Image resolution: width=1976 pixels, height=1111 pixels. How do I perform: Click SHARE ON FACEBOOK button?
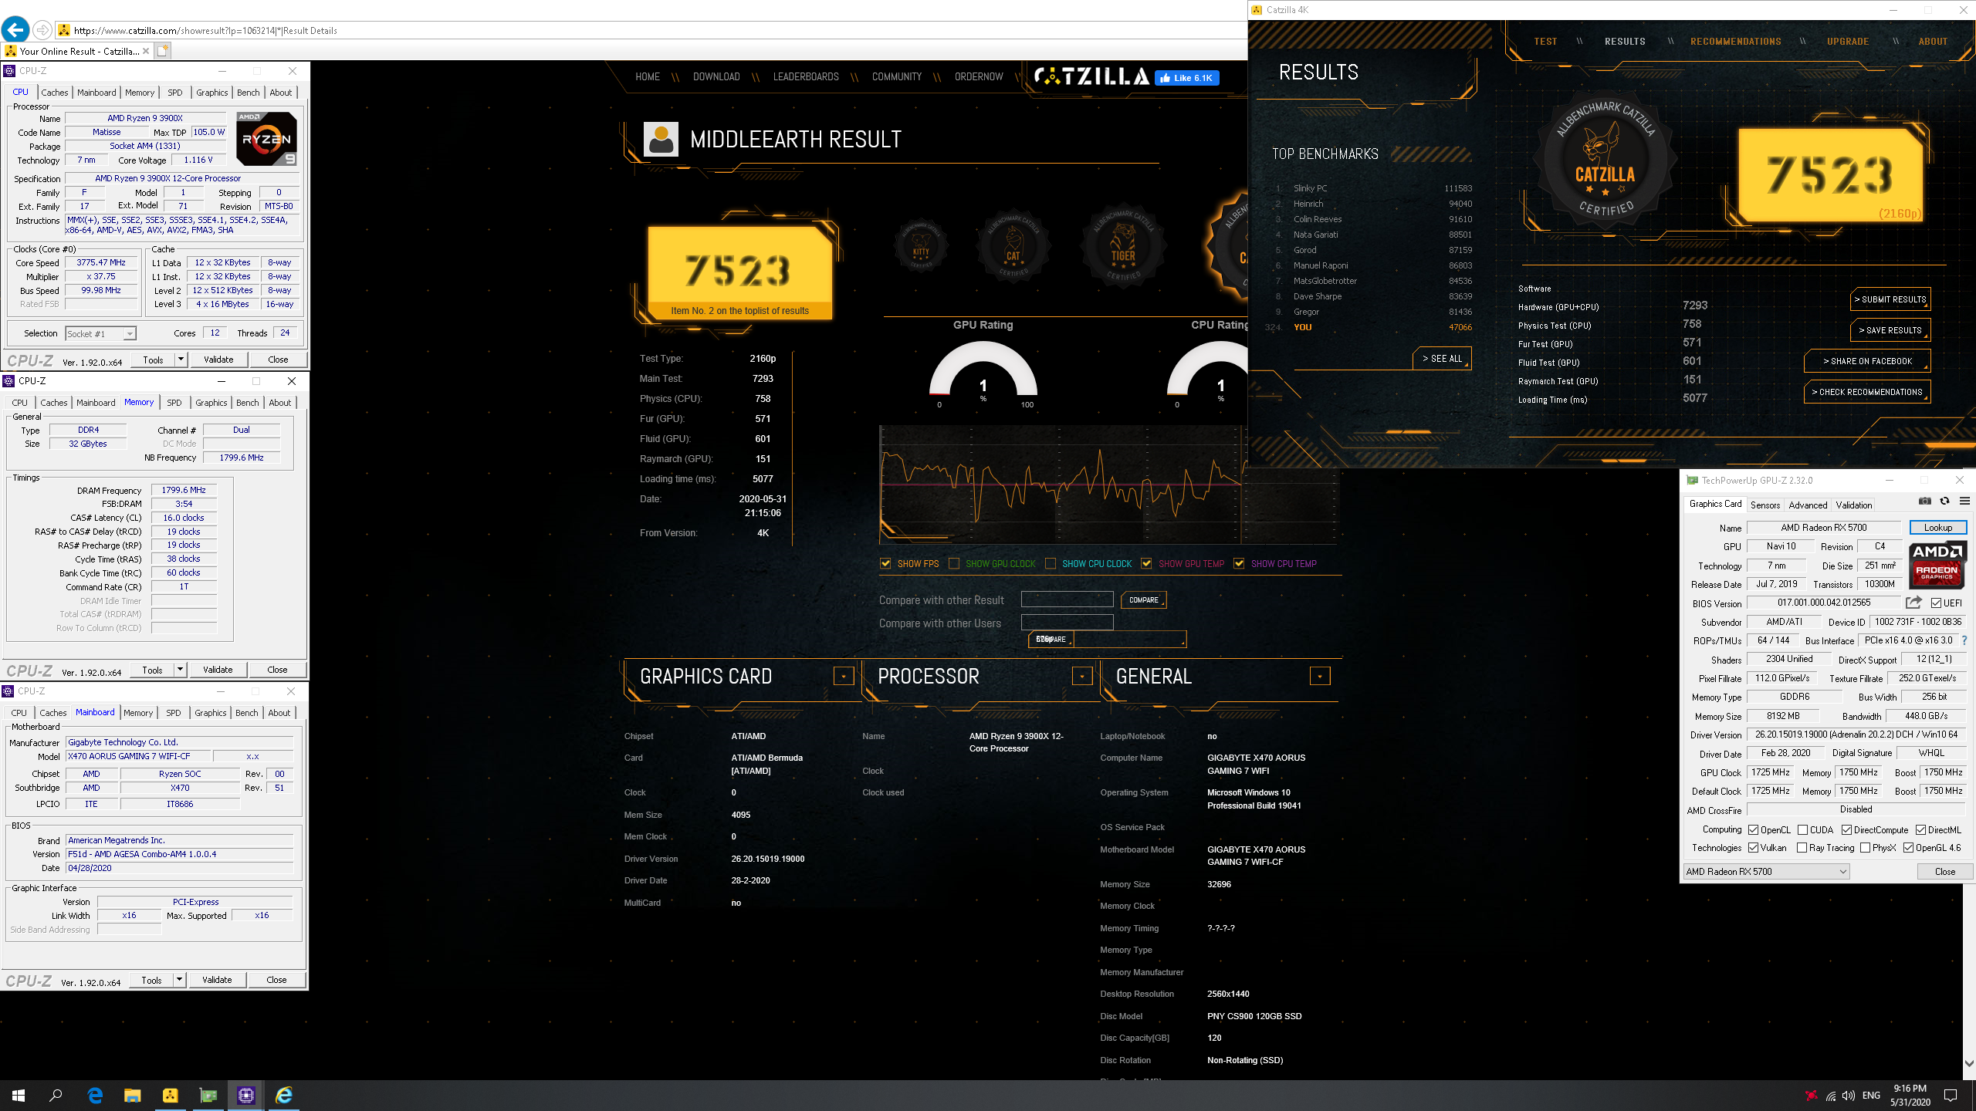pos(1866,361)
